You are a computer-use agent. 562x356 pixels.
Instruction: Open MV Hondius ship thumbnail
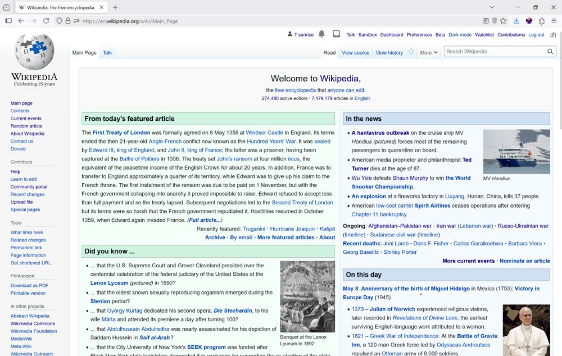tap(516, 152)
